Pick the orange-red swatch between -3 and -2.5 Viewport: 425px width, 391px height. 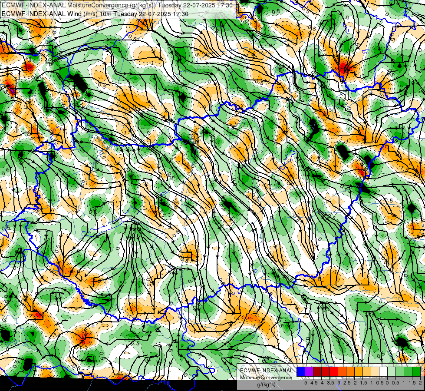(x=342, y=371)
